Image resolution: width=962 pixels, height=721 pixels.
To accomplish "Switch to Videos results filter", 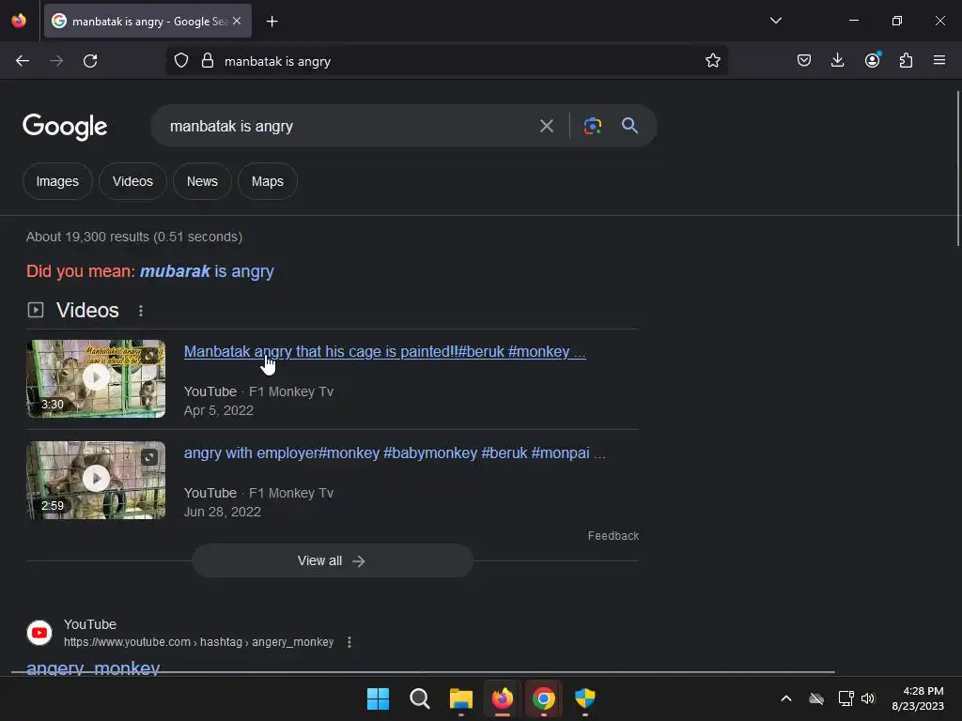I will (132, 181).
